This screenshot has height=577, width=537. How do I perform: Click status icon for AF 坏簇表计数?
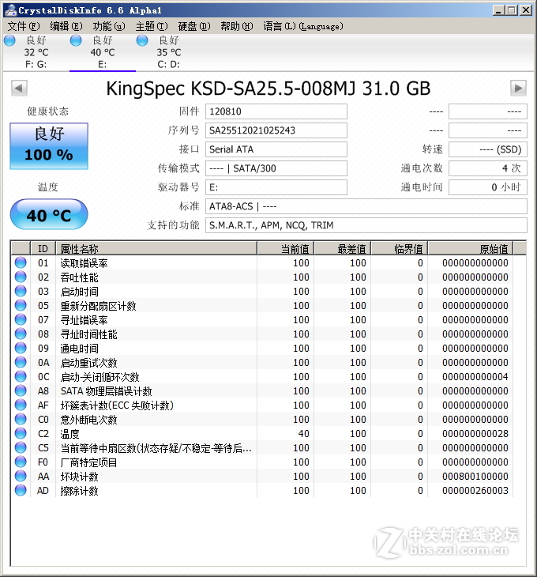coord(21,405)
